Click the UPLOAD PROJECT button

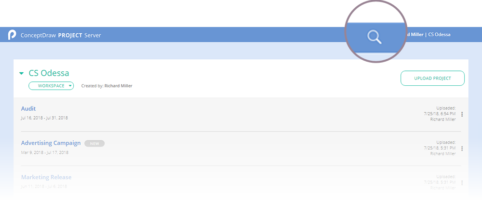[x=432, y=78]
